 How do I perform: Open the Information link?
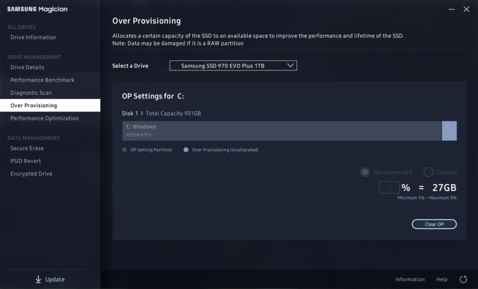point(410,279)
